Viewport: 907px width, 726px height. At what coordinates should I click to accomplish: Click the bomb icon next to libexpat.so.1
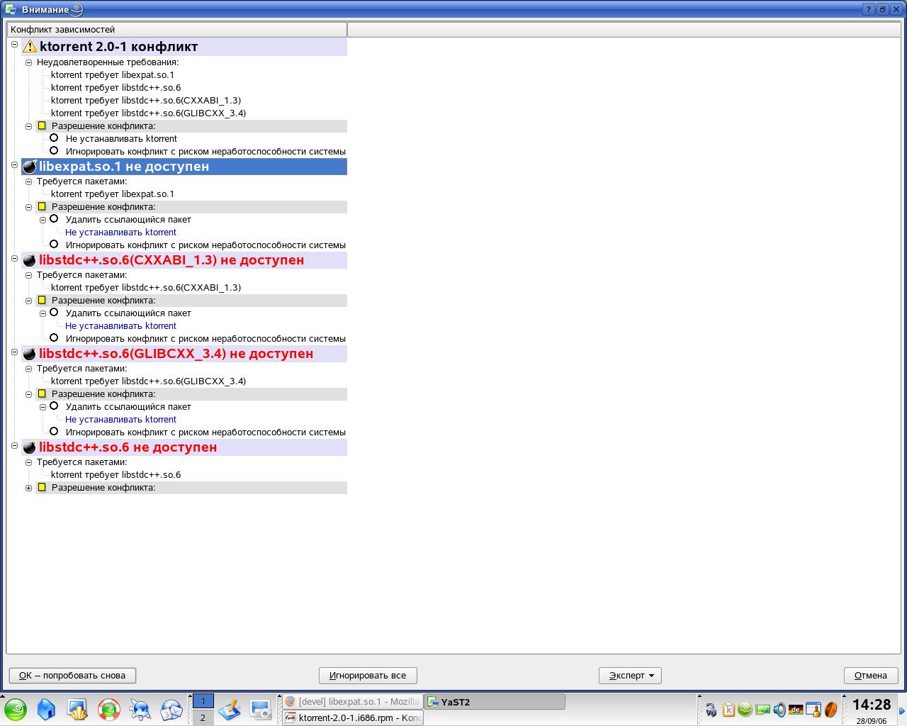[x=30, y=167]
